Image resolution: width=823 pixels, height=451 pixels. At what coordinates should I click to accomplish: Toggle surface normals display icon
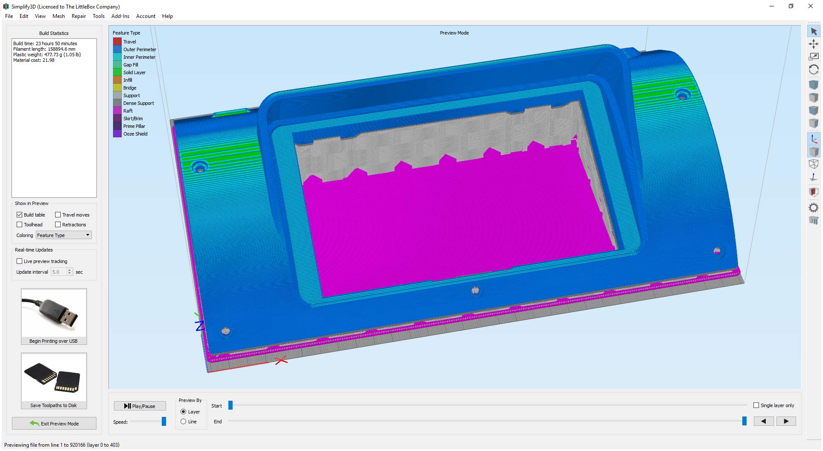[814, 177]
